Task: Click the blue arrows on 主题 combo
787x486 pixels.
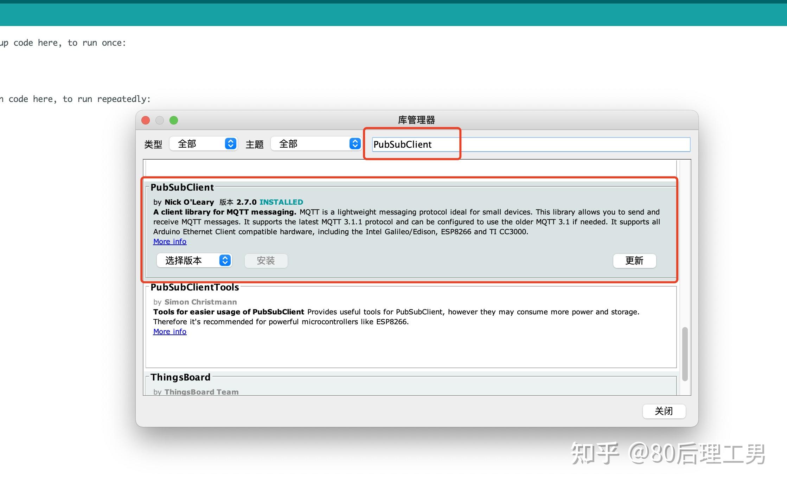Action: [x=355, y=144]
